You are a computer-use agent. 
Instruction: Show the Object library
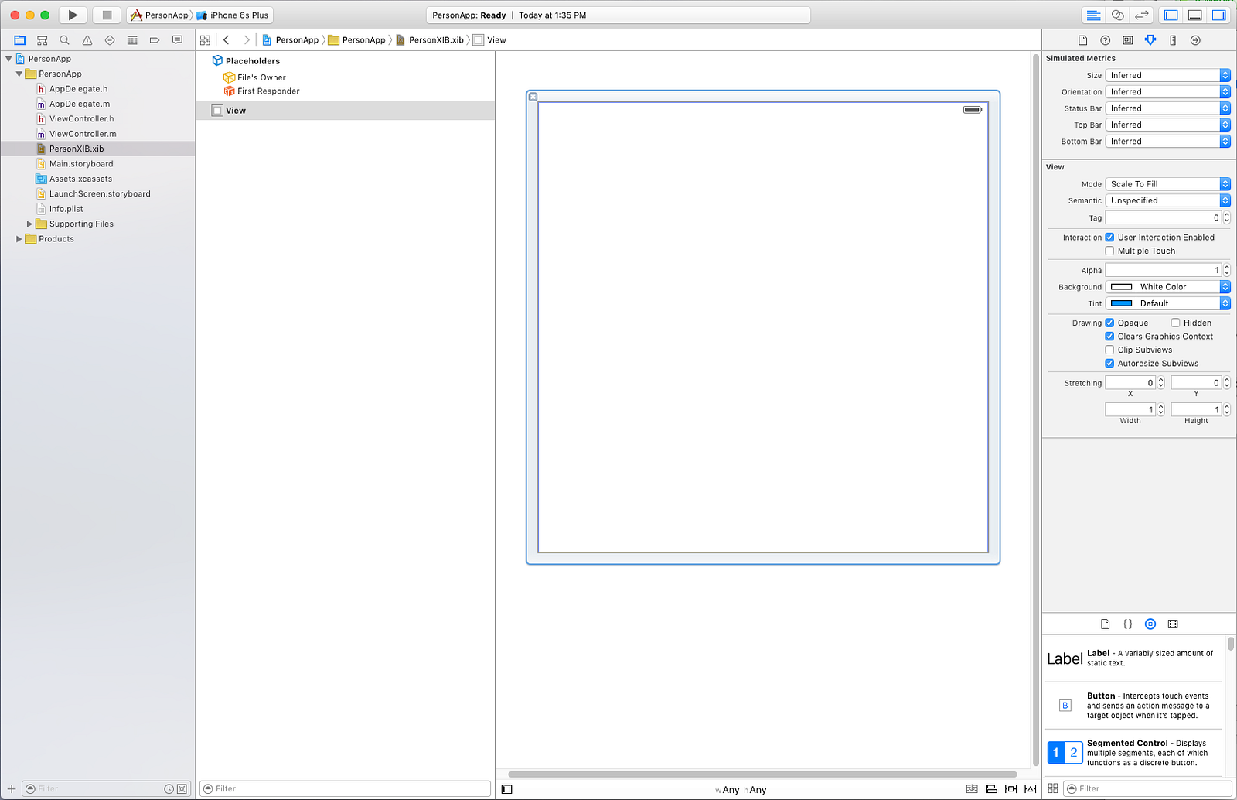[x=1150, y=624]
